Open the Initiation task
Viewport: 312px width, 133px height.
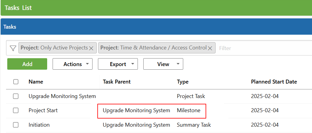[39, 125]
